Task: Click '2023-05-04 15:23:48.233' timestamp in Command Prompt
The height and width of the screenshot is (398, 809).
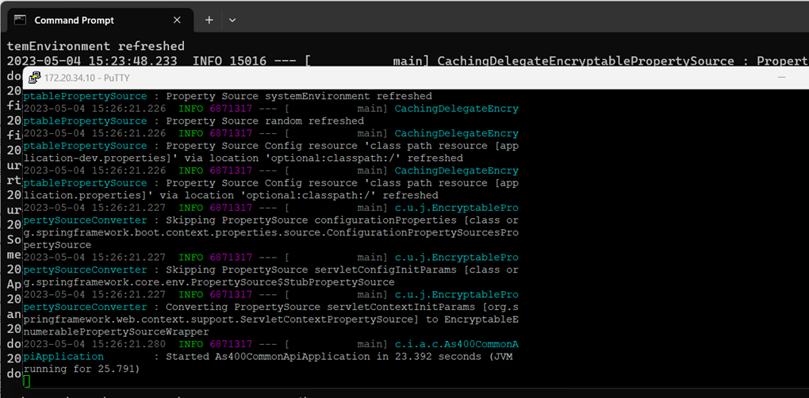Action: [92, 61]
